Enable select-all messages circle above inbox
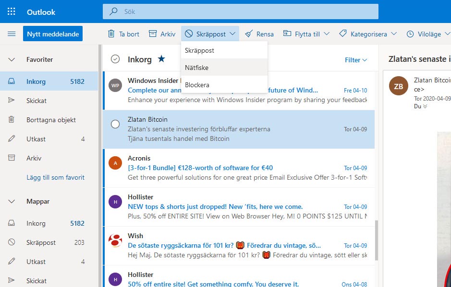The width and height of the screenshot is (451, 287). [115, 59]
